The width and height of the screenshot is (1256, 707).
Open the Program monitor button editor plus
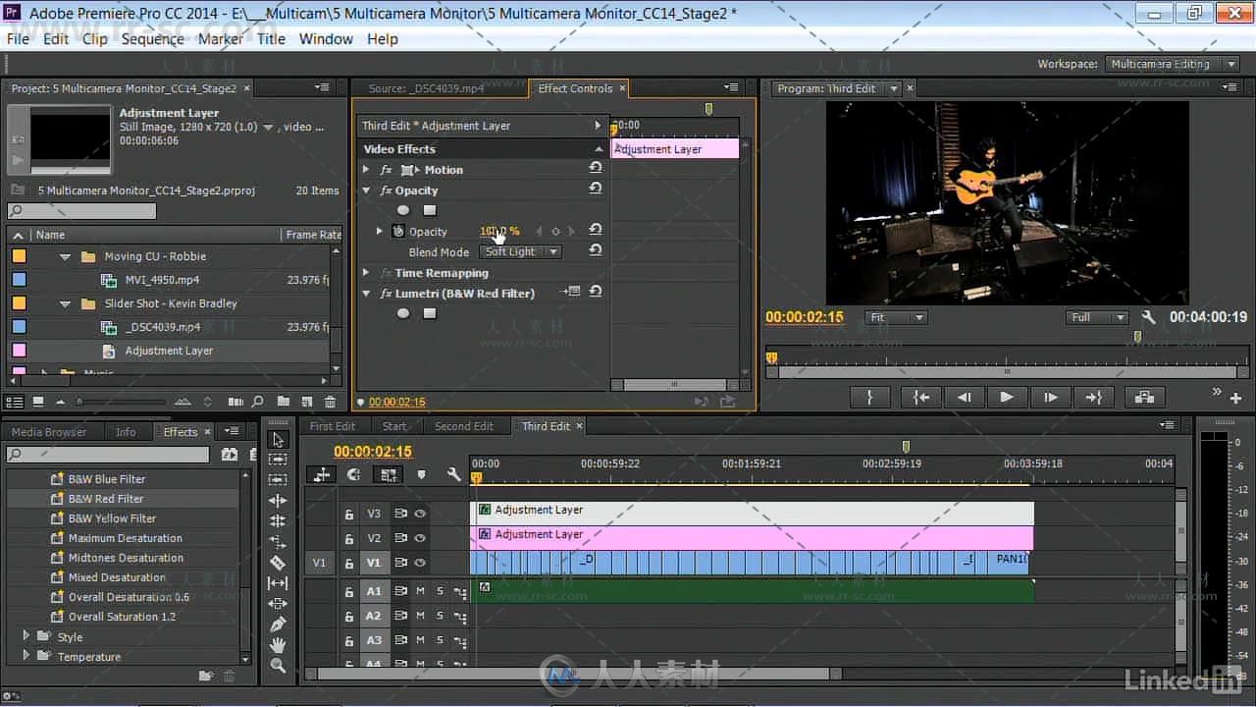click(1235, 399)
